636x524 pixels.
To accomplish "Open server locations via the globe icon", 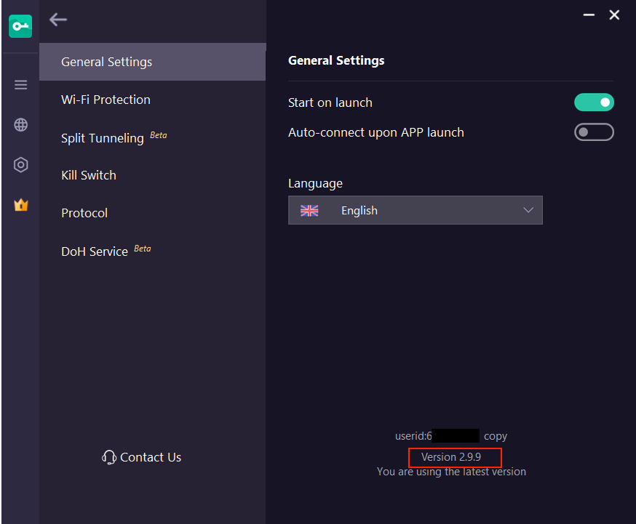I will point(20,125).
